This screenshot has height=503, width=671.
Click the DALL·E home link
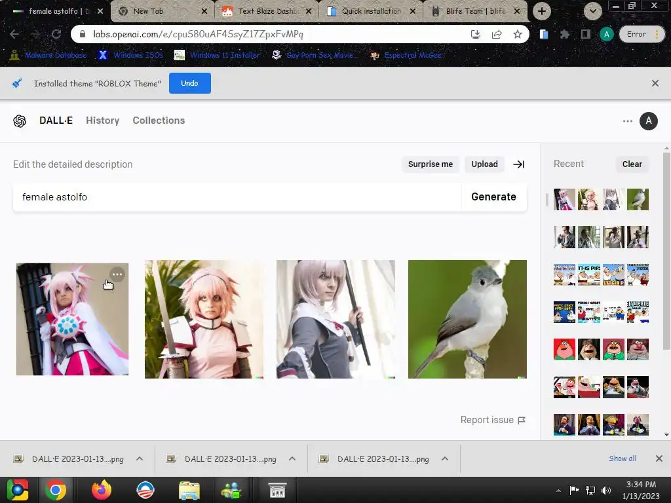click(x=56, y=121)
